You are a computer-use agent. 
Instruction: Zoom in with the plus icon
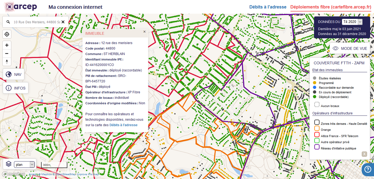pos(7,45)
